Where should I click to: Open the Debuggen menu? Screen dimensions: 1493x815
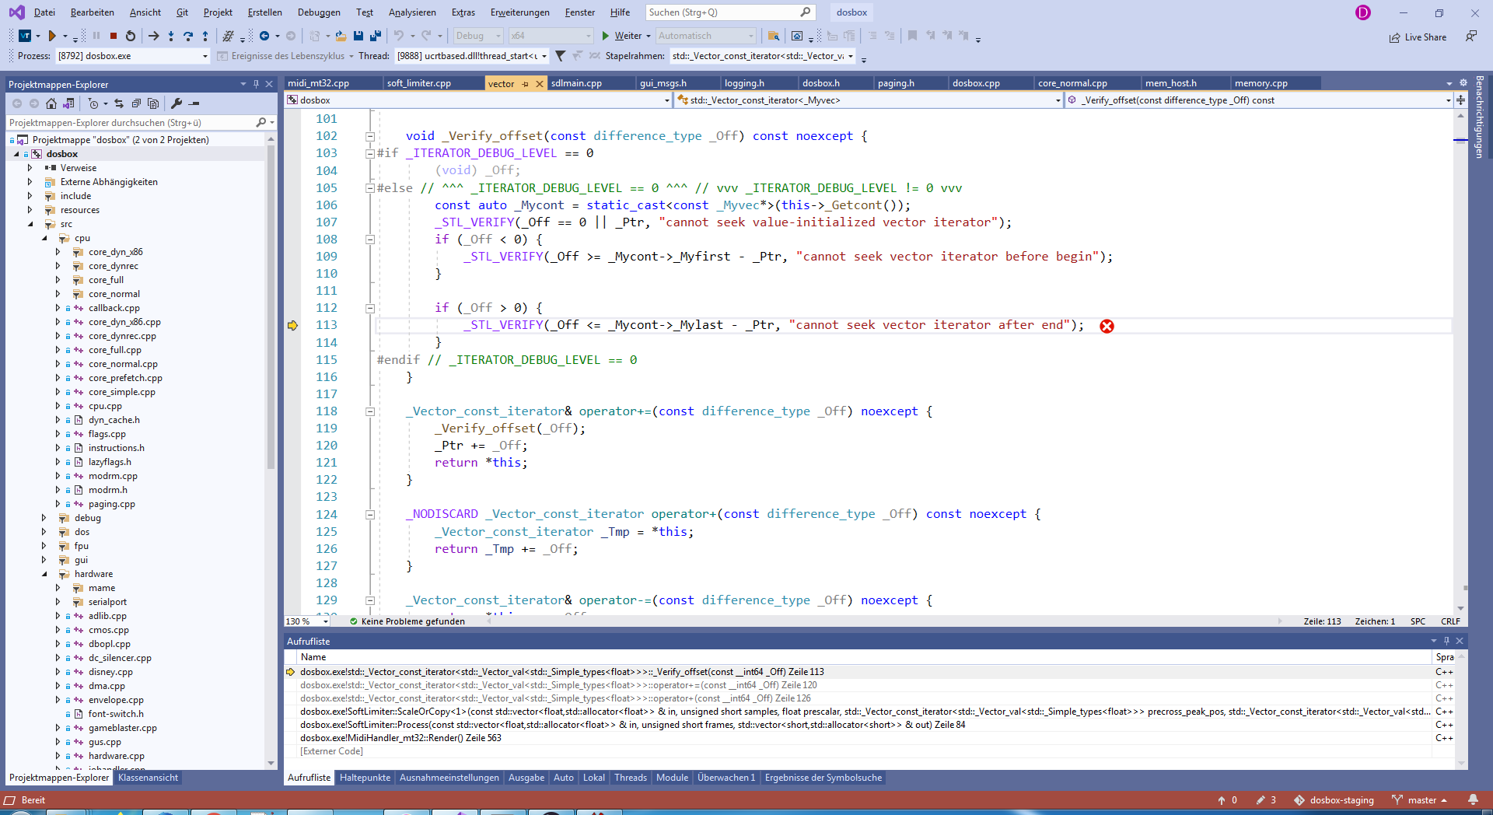pos(318,12)
